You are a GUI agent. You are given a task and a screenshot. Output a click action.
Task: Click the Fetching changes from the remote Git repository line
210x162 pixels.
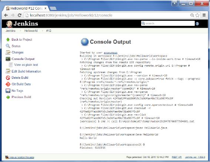(x=115, y=63)
